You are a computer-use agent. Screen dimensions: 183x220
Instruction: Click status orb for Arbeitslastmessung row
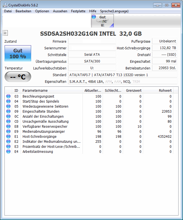tap(8, 151)
